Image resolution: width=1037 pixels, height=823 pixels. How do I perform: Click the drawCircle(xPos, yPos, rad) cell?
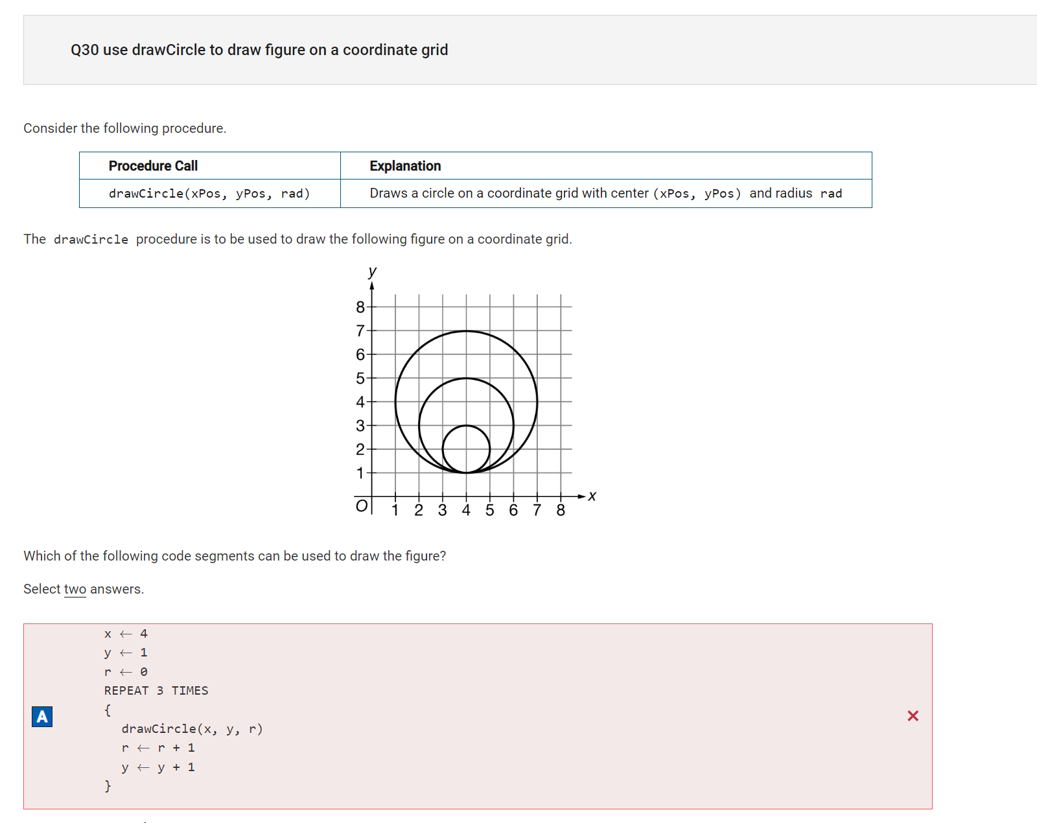point(209,193)
